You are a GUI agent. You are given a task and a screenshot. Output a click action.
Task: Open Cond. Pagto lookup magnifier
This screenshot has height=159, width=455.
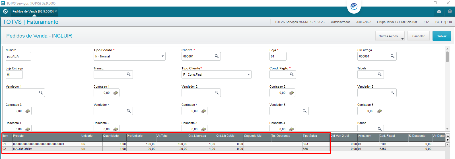click(292, 75)
